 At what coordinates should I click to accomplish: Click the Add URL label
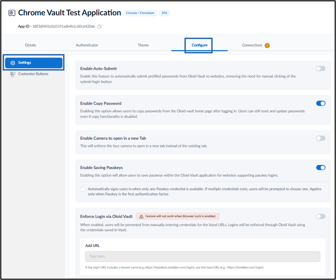coord(92,246)
